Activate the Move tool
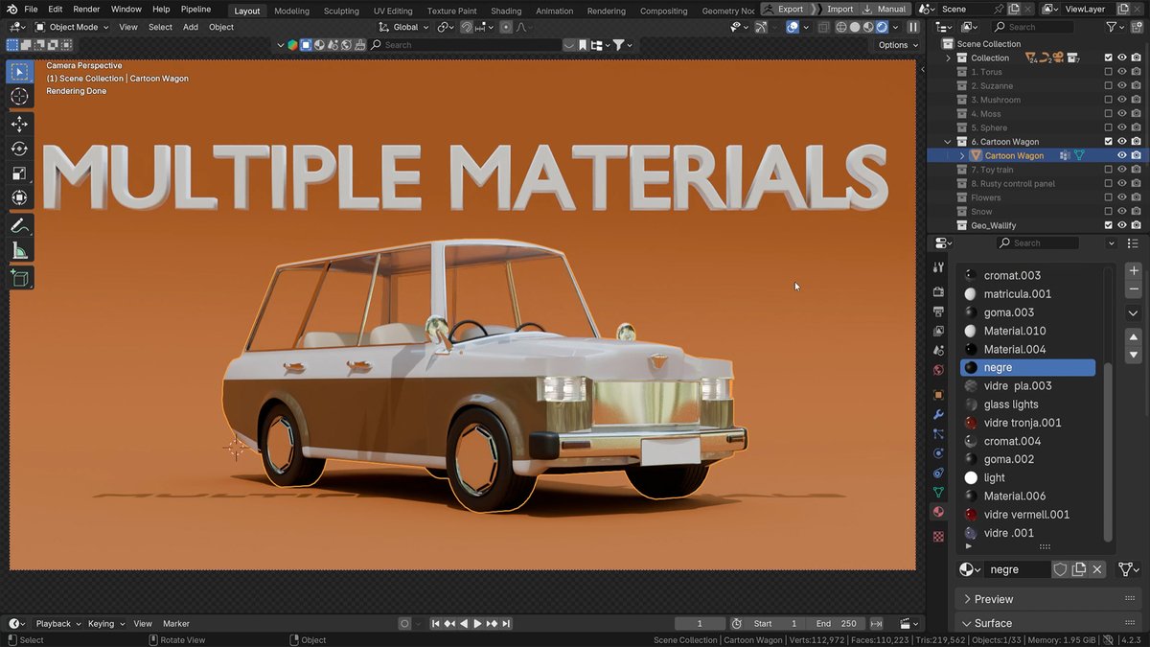The image size is (1150, 647). coord(19,125)
